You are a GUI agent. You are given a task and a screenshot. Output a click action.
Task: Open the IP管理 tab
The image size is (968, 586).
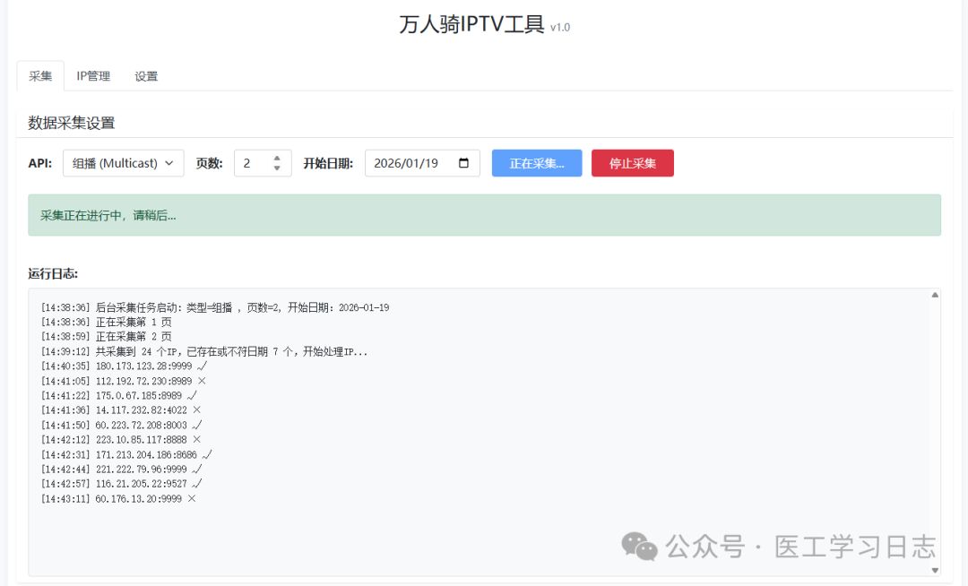(x=93, y=76)
